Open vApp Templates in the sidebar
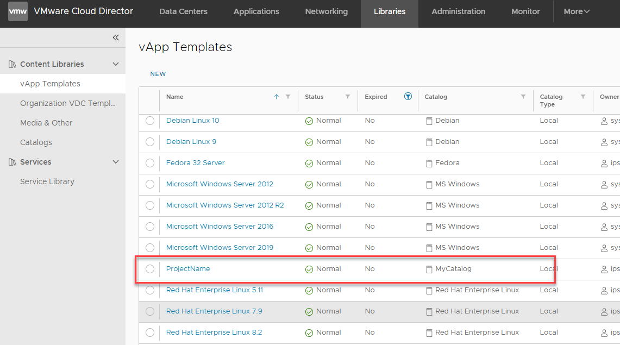Viewport: 620px width, 345px height. point(63,84)
